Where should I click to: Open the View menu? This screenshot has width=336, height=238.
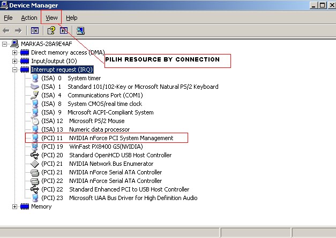pyautogui.click(x=51, y=18)
